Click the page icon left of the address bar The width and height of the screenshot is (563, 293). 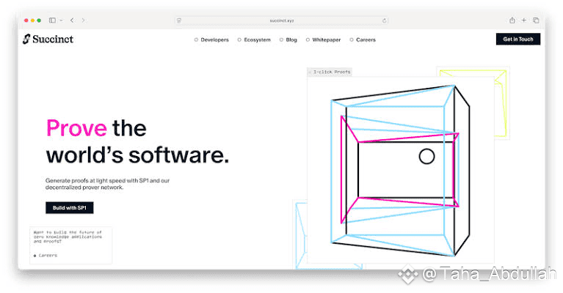pos(179,21)
